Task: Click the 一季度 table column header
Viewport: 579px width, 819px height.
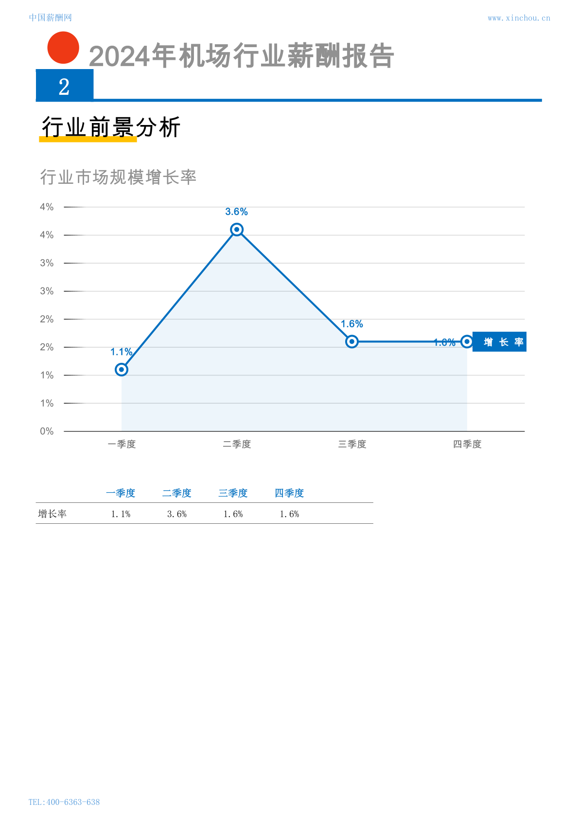Action: (121, 493)
